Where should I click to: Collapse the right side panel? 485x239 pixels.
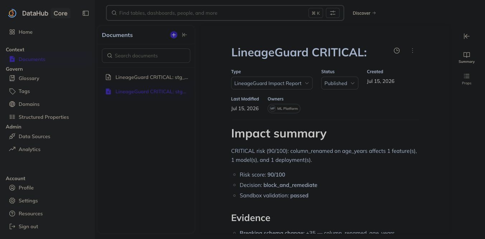[x=466, y=36]
